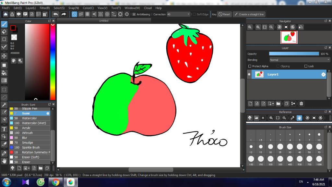Open the Select menu
This screenshot has width=332, height=187.
click(x=59, y=8)
